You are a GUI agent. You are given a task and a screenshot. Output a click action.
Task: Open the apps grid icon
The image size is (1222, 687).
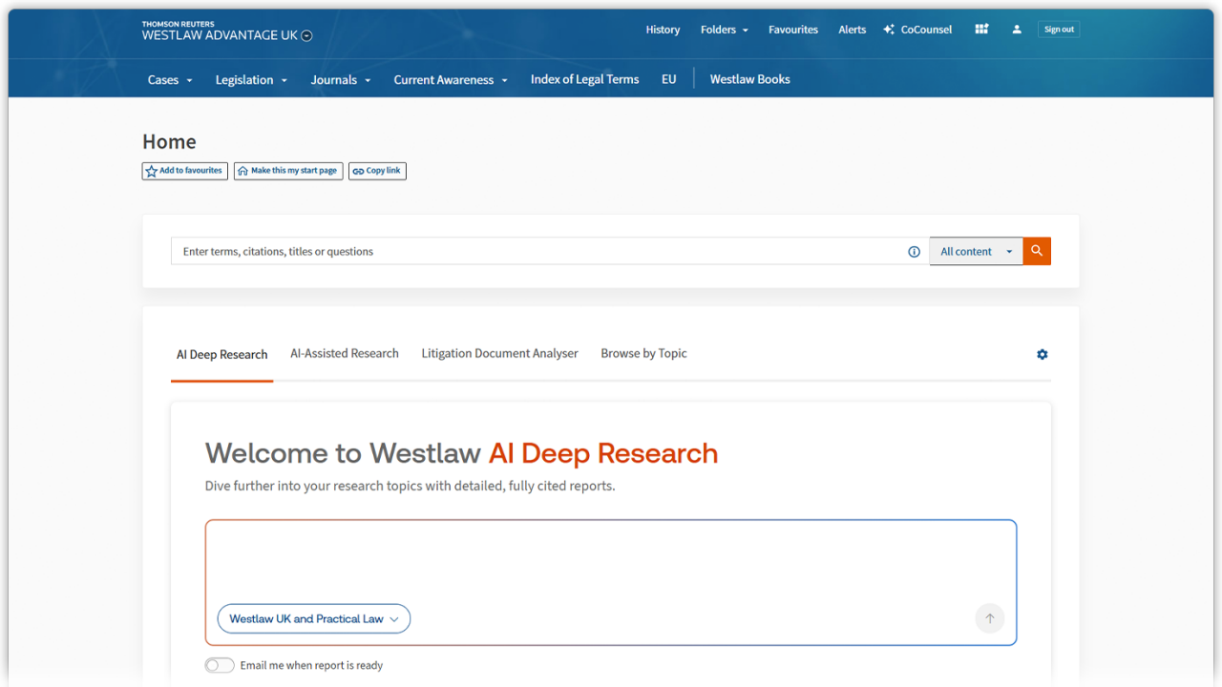click(x=981, y=30)
